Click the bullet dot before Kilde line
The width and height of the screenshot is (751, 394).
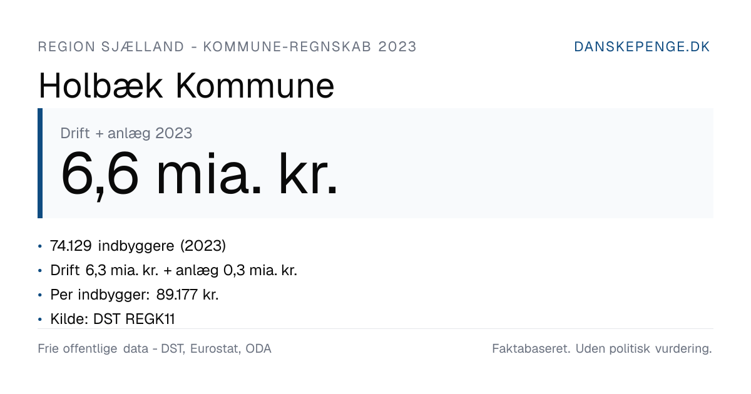pos(41,320)
